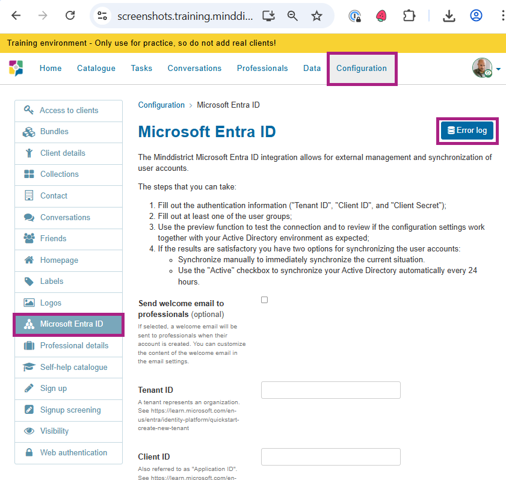Click the Contact building icon
Image resolution: width=506 pixels, height=480 pixels.
[x=29, y=195]
